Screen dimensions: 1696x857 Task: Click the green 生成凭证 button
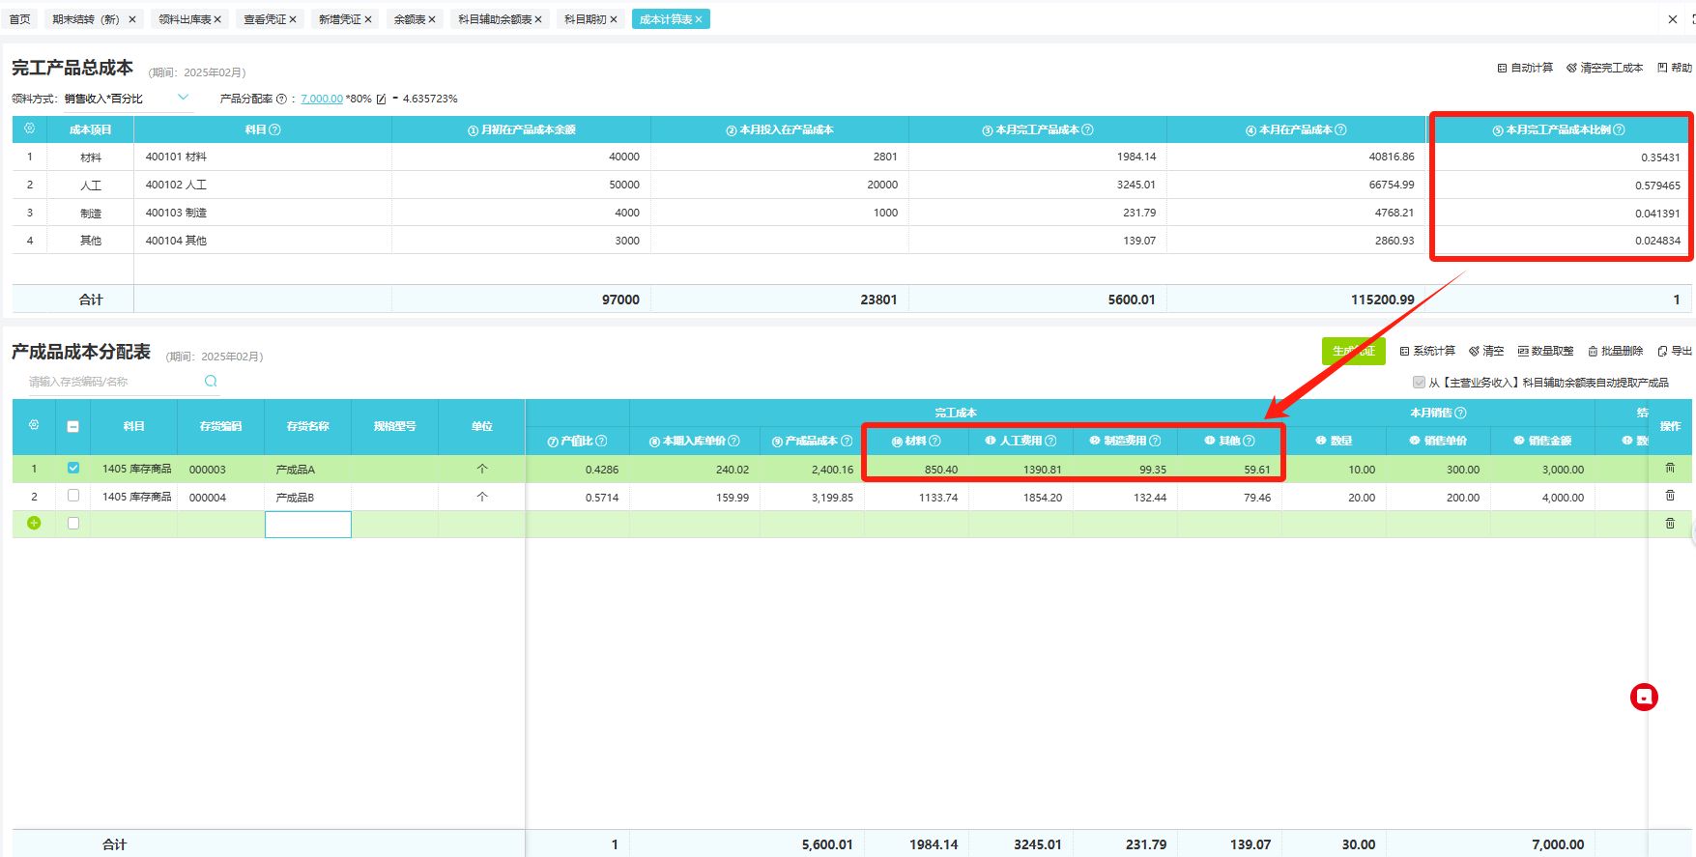1353,352
